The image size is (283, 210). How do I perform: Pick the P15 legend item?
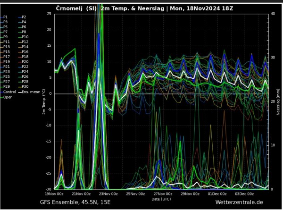5,52
